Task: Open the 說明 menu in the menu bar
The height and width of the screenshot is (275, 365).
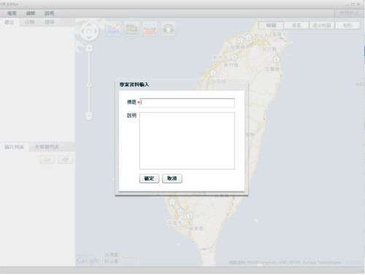Action: pos(50,13)
